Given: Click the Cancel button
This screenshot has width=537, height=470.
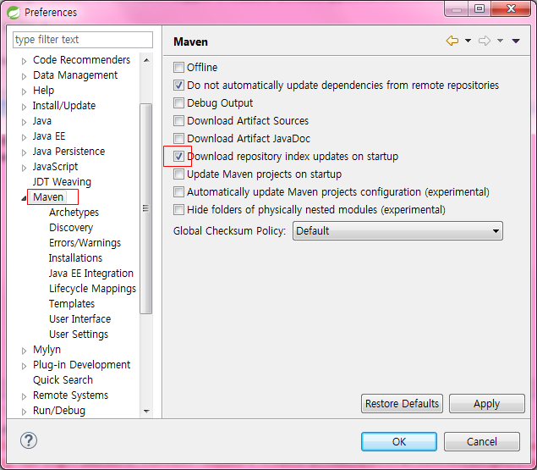Looking at the screenshot, I should click(x=481, y=441).
